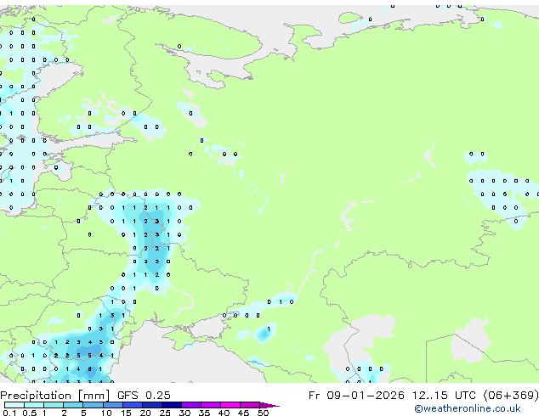Click the 45–50 mm legend swatch
Screen dimensions: 539x416
pos(250,405)
